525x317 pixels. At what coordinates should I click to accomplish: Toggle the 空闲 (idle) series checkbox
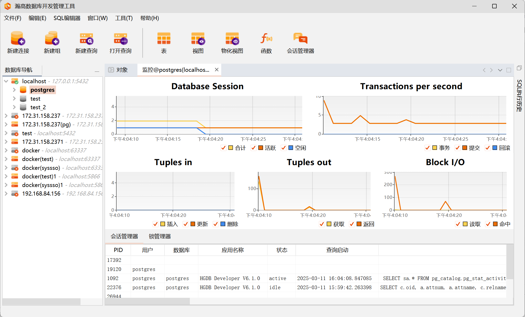click(283, 148)
